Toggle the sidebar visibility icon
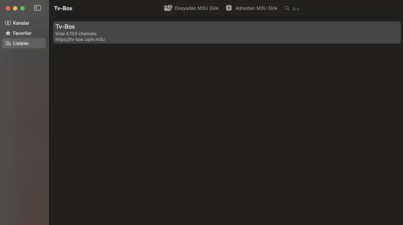The width and height of the screenshot is (403, 225). pyautogui.click(x=37, y=8)
